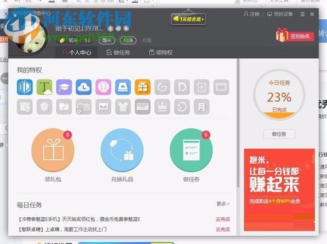Click the gray clock history privilege icon
This screenshot has height=244, width=327.
182,106
